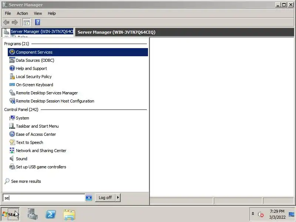Toggle Show/Hide Console Tree button
Viewport: 296px width, 222px height.
pos(26,23)
